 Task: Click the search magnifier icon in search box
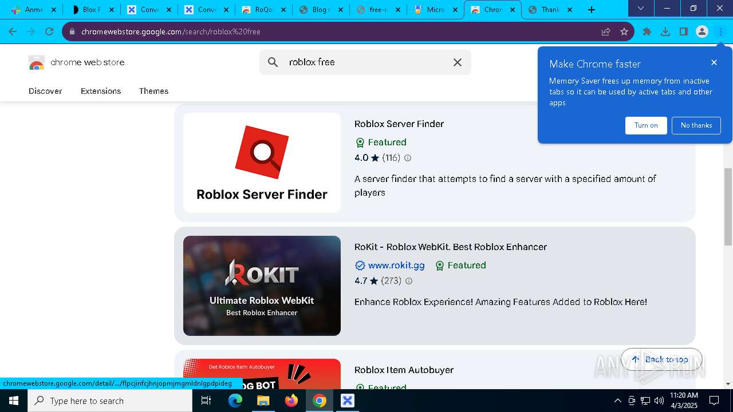(x=273, y=62)
